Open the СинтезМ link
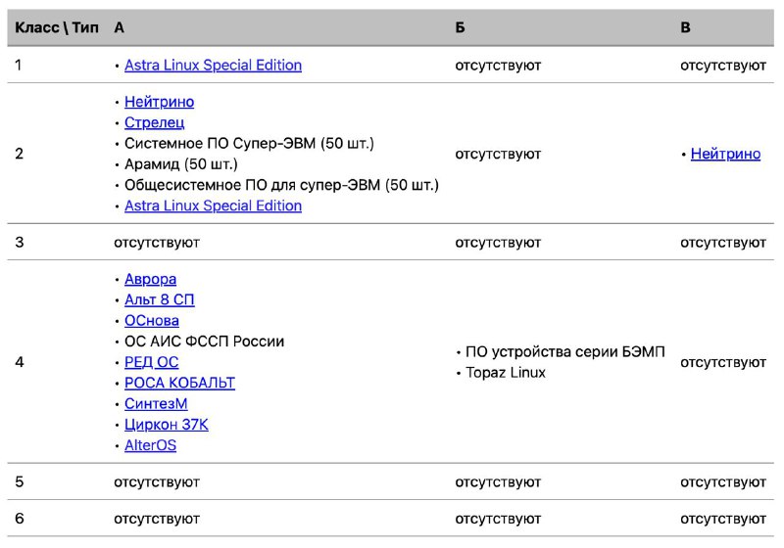784x548 pixels. pyautogui.click(x=156, y=404)
